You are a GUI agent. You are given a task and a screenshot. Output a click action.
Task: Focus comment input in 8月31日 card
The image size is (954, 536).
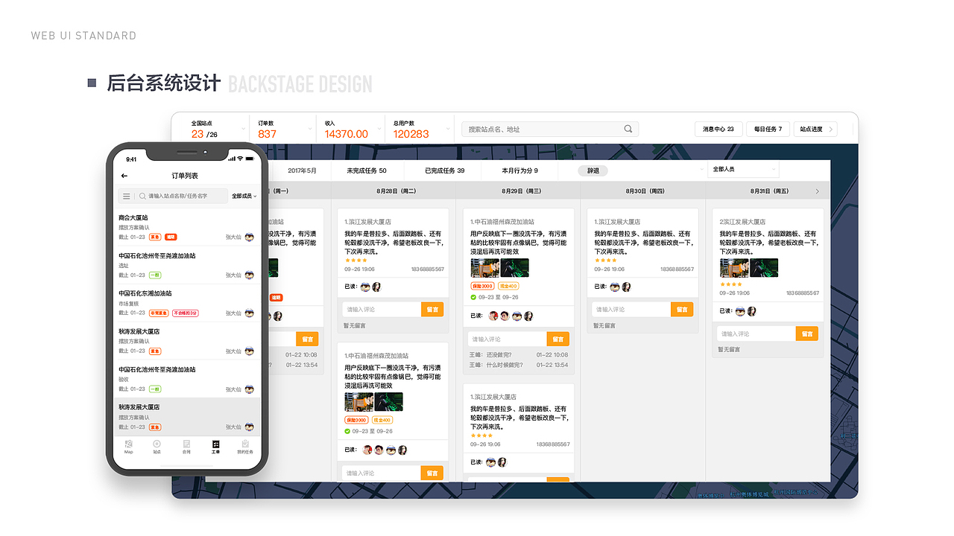point(756,334)
